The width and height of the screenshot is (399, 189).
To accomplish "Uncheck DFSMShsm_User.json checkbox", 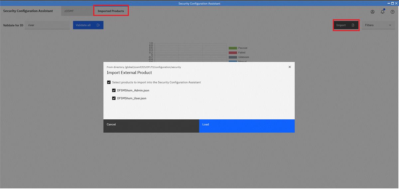I will (x=114, y=98).
